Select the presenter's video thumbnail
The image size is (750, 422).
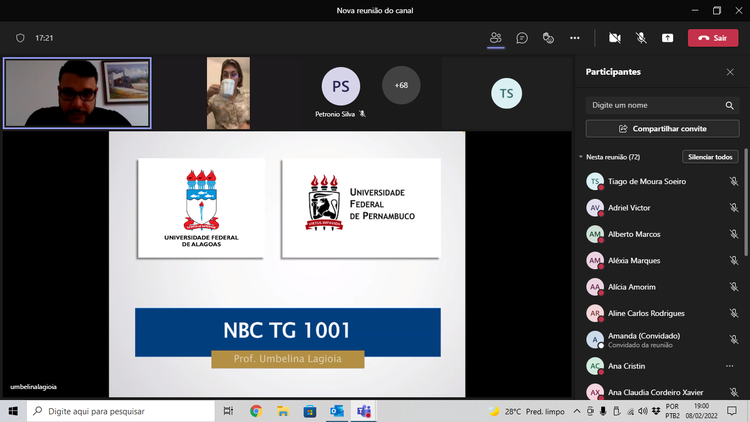coord(77,93)
